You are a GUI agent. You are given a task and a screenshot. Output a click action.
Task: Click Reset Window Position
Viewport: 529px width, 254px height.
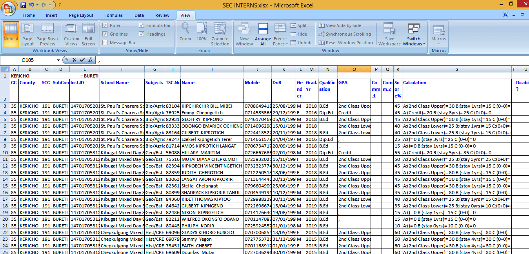click(346, 43)
